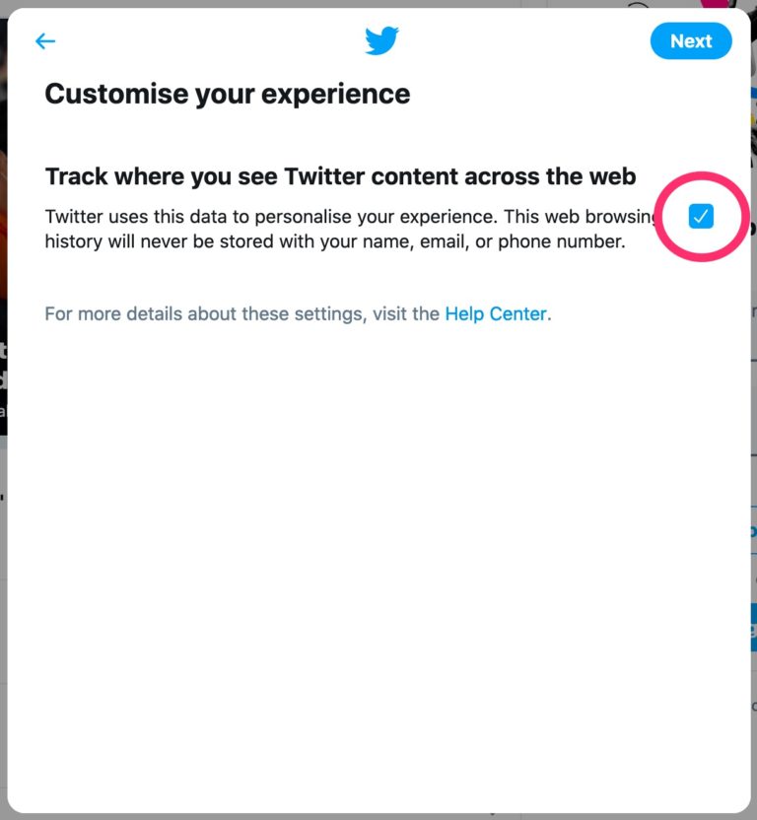Click the 'Customise your experience' heading

coord(227,94)
